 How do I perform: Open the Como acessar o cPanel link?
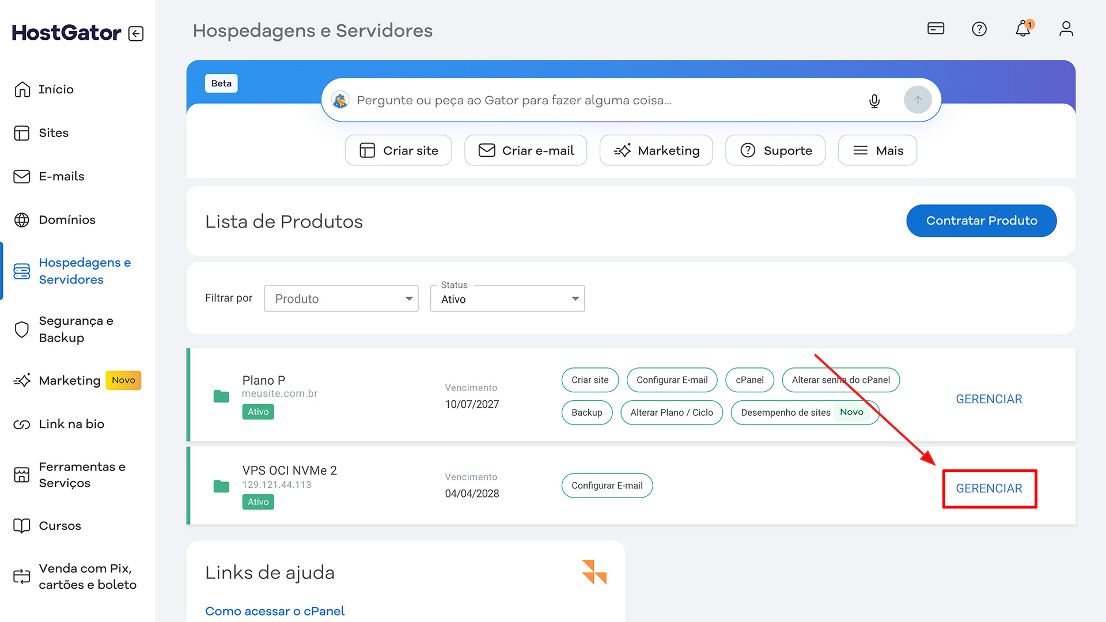point(275,611)
